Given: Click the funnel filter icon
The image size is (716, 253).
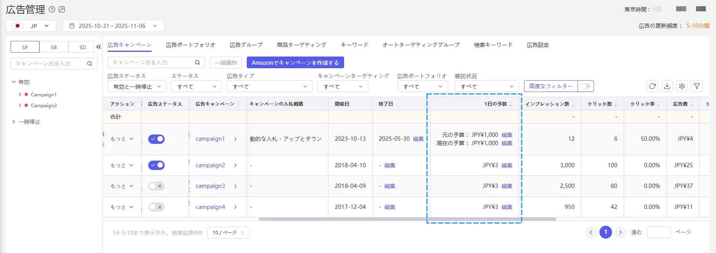Looking at the screenshot, I should click(697, 86).
